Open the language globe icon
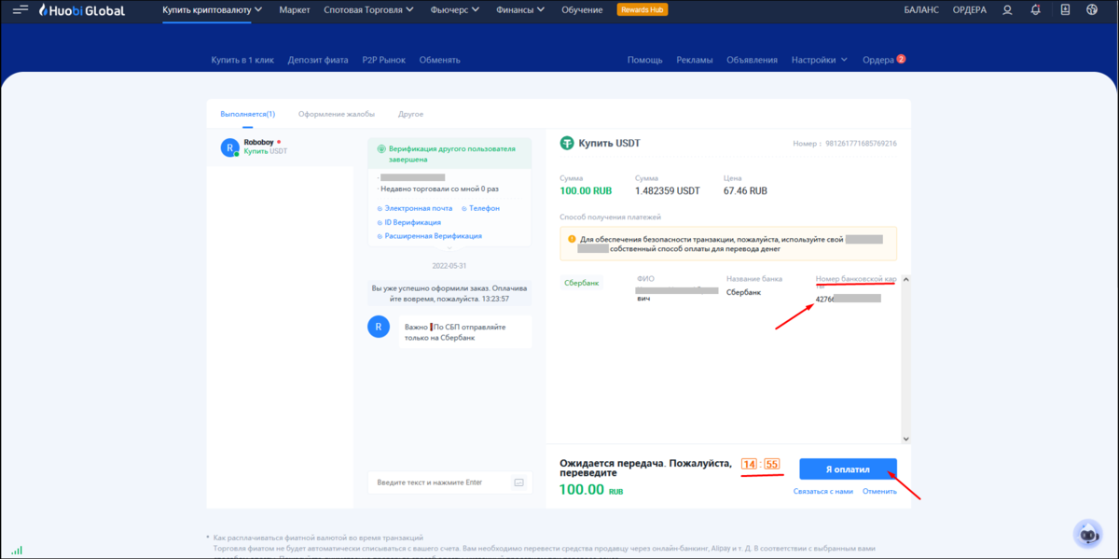The height and width of the screenshot is (559, 1119). [x=1092, y=10]
